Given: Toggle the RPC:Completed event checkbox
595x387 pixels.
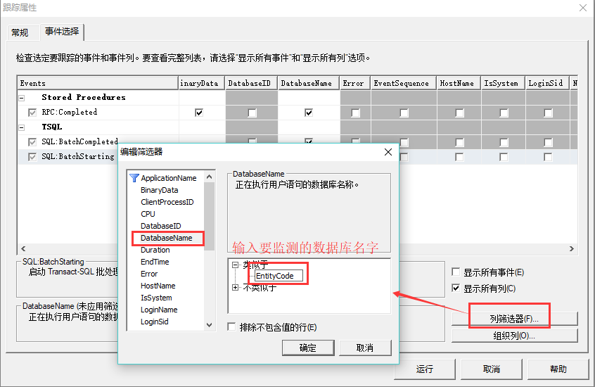Looking at the screenshot, I should coord(32,113).
